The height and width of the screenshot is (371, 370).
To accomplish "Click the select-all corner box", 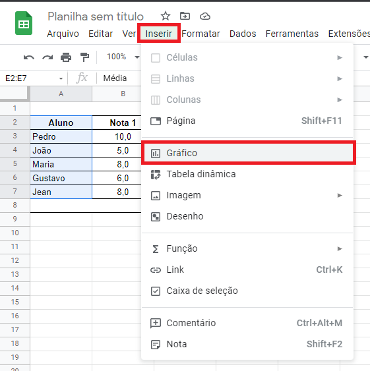I will click(14, 93).
